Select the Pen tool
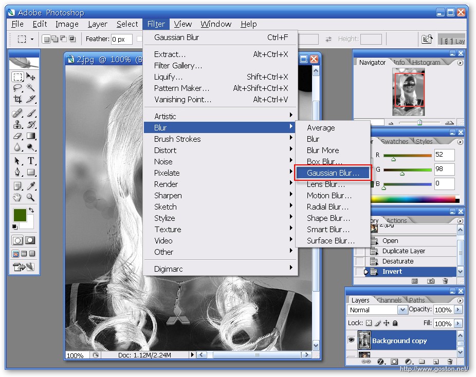 pyautogui.click(x=17, y=172)
